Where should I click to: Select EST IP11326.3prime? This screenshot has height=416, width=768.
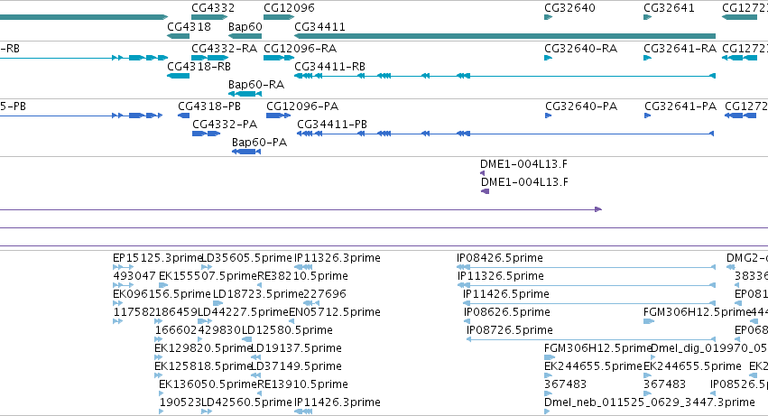337,258
